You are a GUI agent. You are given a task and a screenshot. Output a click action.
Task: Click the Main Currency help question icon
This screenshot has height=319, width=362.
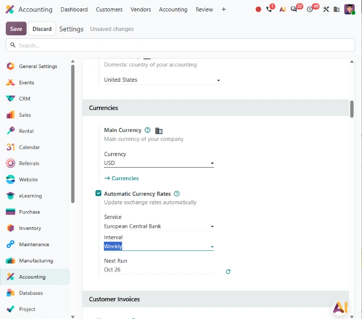point(147,130)
